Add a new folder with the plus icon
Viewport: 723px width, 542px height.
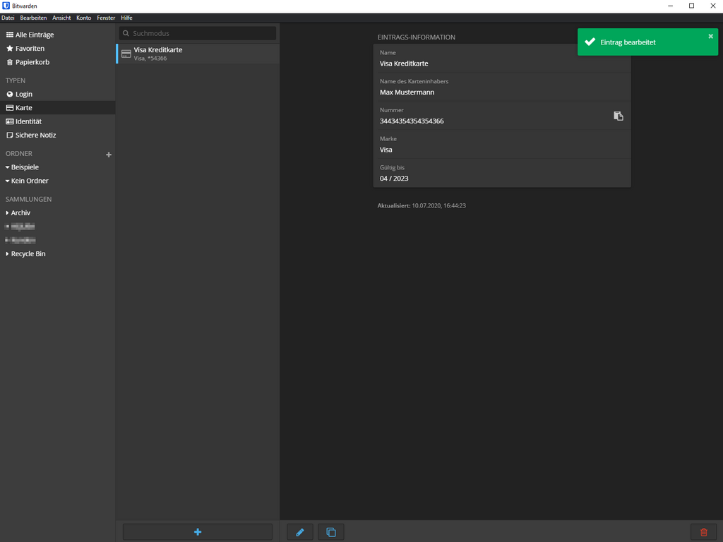(x=109, y=155)
